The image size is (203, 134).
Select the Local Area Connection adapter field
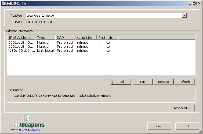(106, 16)
